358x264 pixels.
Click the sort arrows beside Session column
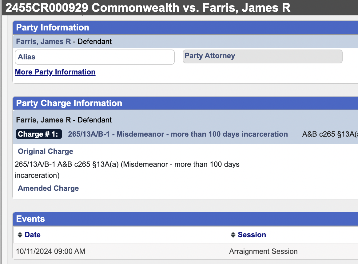coord(233,235)
